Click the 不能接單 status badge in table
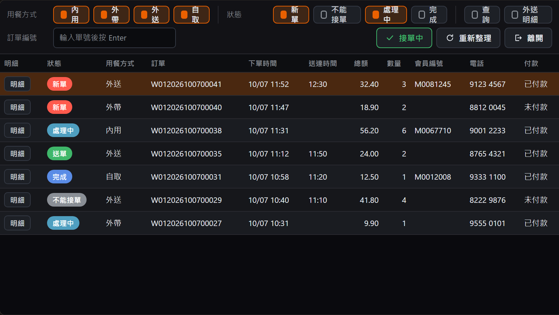559x315 pixels. tap(67, 200)
